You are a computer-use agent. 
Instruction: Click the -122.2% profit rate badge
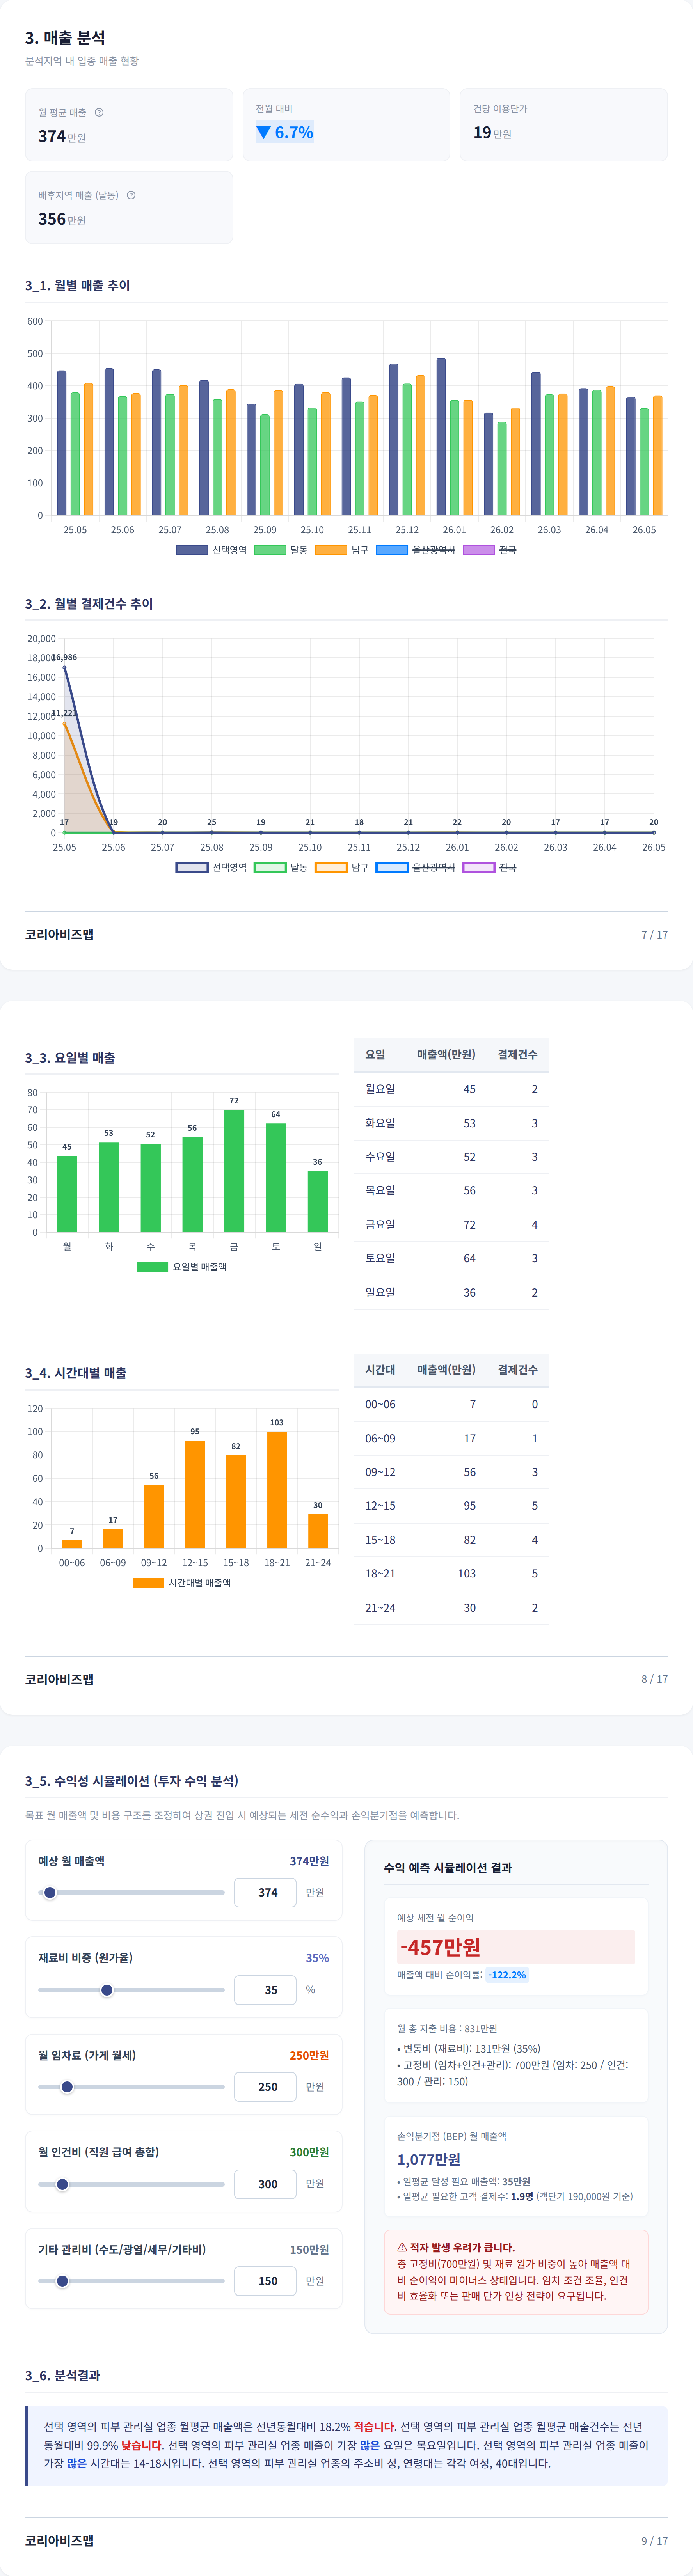coord(507,1974)
